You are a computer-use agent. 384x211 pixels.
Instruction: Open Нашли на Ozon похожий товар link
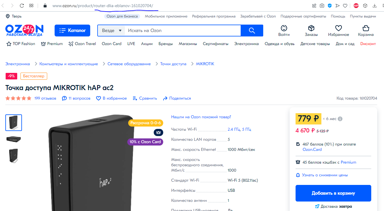[x=201, y=117]
